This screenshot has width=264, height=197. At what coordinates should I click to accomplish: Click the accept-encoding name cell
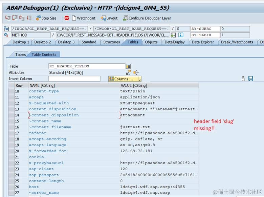click(x=74, y=139)
